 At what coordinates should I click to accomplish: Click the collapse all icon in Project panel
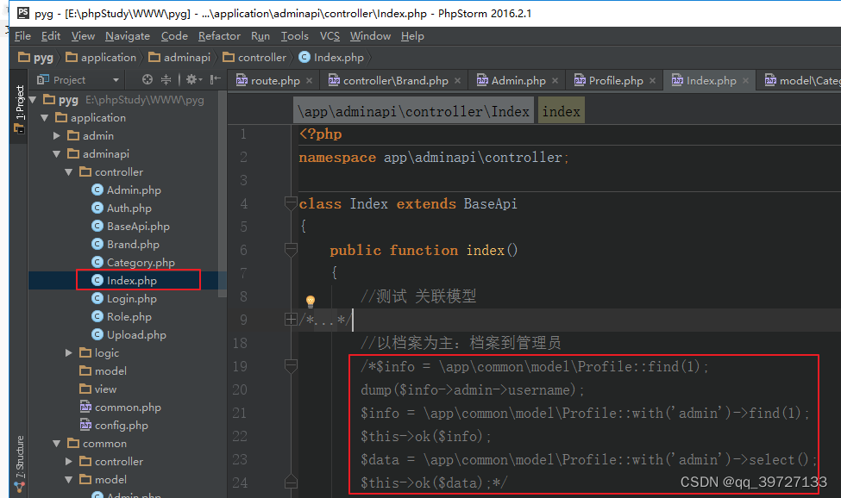coord(166,80)
